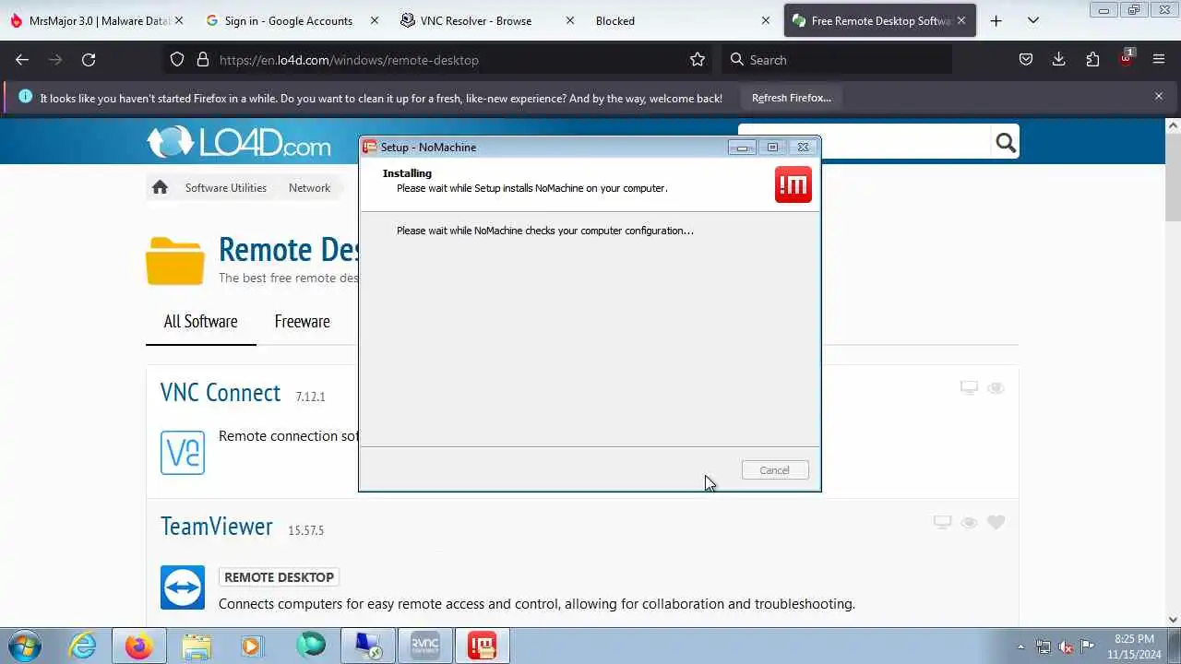Reload the current page
Viewport: 1181px width, 664px height.
89,59
